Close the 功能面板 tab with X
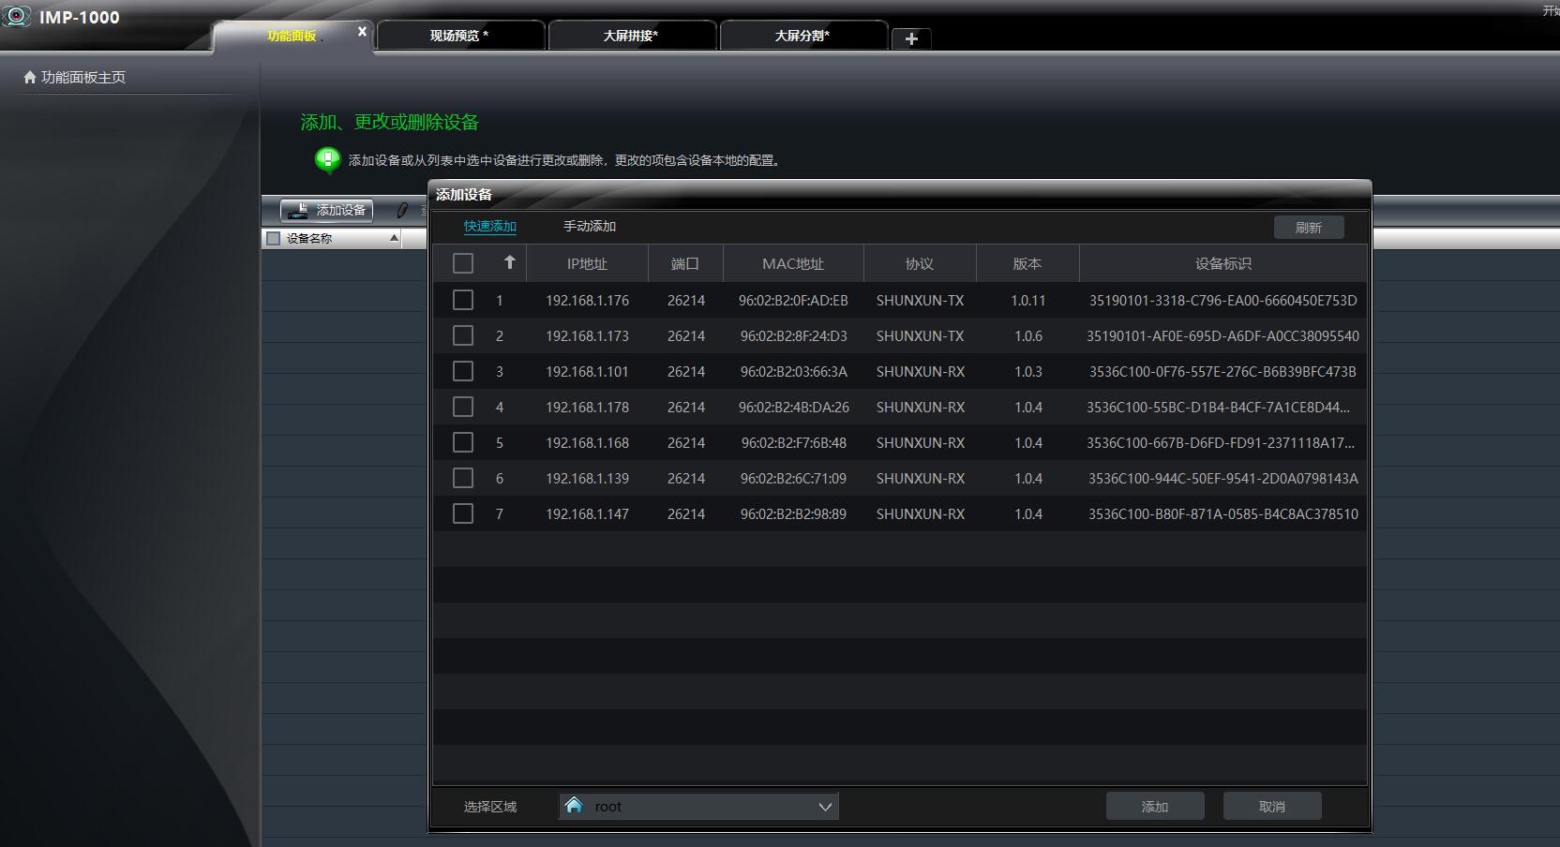The image size is (1560, 847). coord(362,32)
